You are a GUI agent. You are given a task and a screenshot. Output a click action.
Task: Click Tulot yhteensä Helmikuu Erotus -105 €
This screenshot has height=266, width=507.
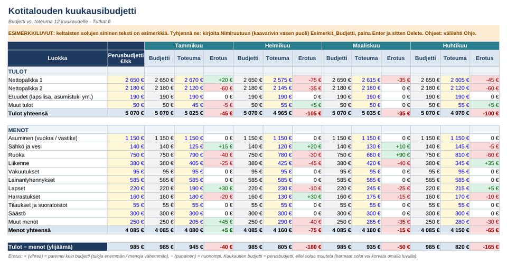point(307,113)
